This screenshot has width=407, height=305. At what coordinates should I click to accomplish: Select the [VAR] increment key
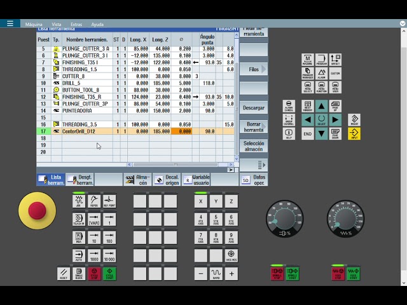pyautogui.click(x=94, y=219)
